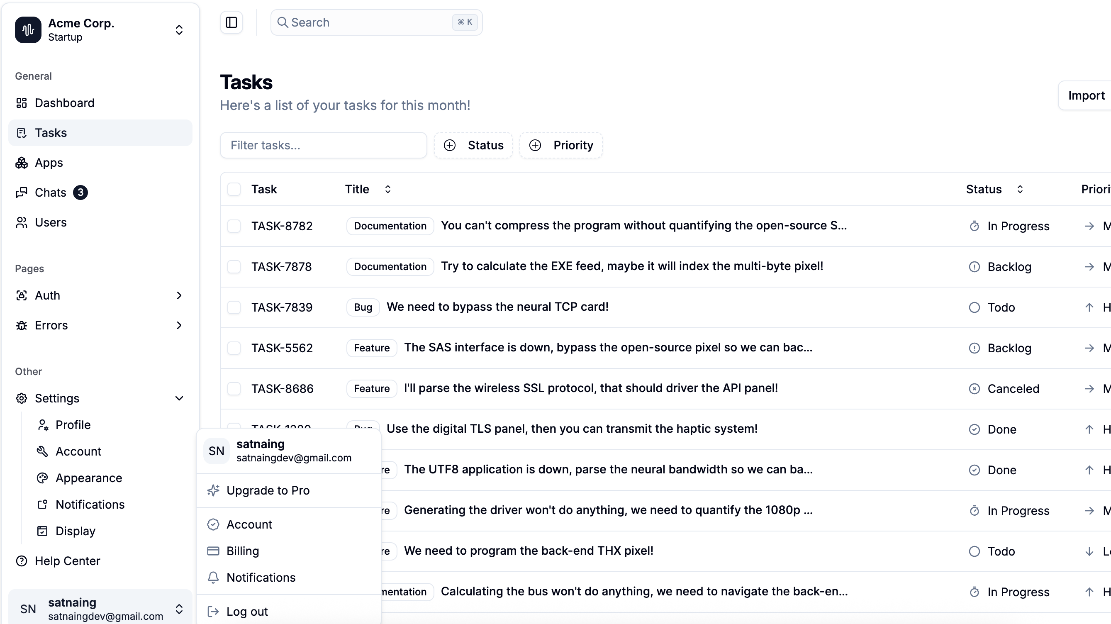1111x624 pixels.
Task: Select Appearance under Settings
Action: click(x=88, y=478)
